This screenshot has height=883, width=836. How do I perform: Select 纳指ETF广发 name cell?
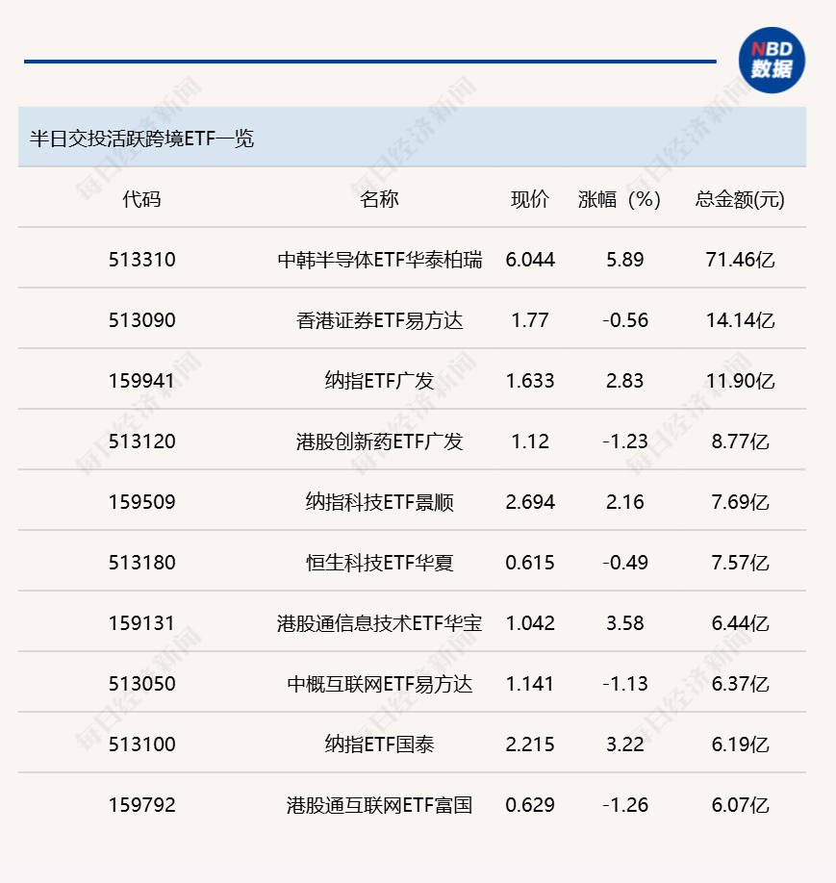coord(379,381)
